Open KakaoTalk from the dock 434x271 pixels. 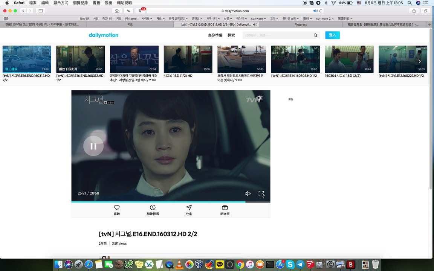click(x=220, y=265)
